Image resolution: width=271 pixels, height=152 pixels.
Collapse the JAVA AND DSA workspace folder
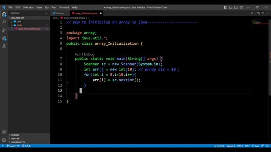point(29,18)
